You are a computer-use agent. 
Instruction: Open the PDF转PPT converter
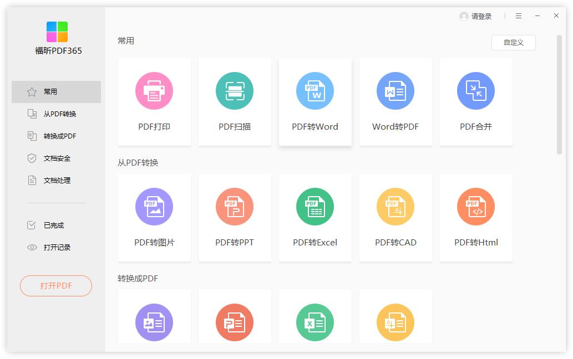(235, 217)
